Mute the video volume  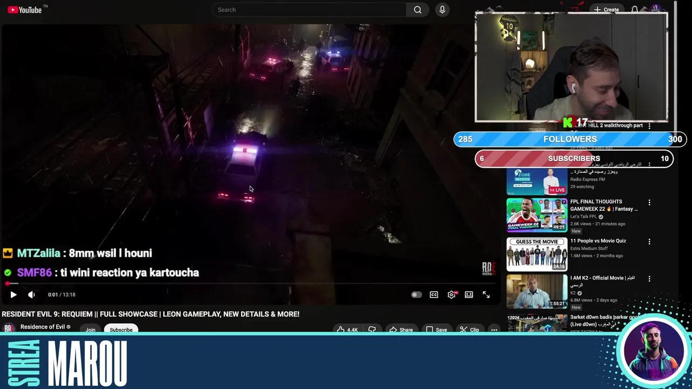[x=31, y=294]
